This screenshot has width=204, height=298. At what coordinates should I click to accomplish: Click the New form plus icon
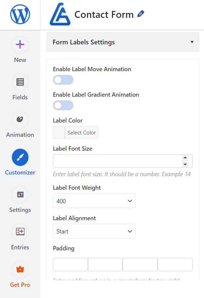(20, 45)
